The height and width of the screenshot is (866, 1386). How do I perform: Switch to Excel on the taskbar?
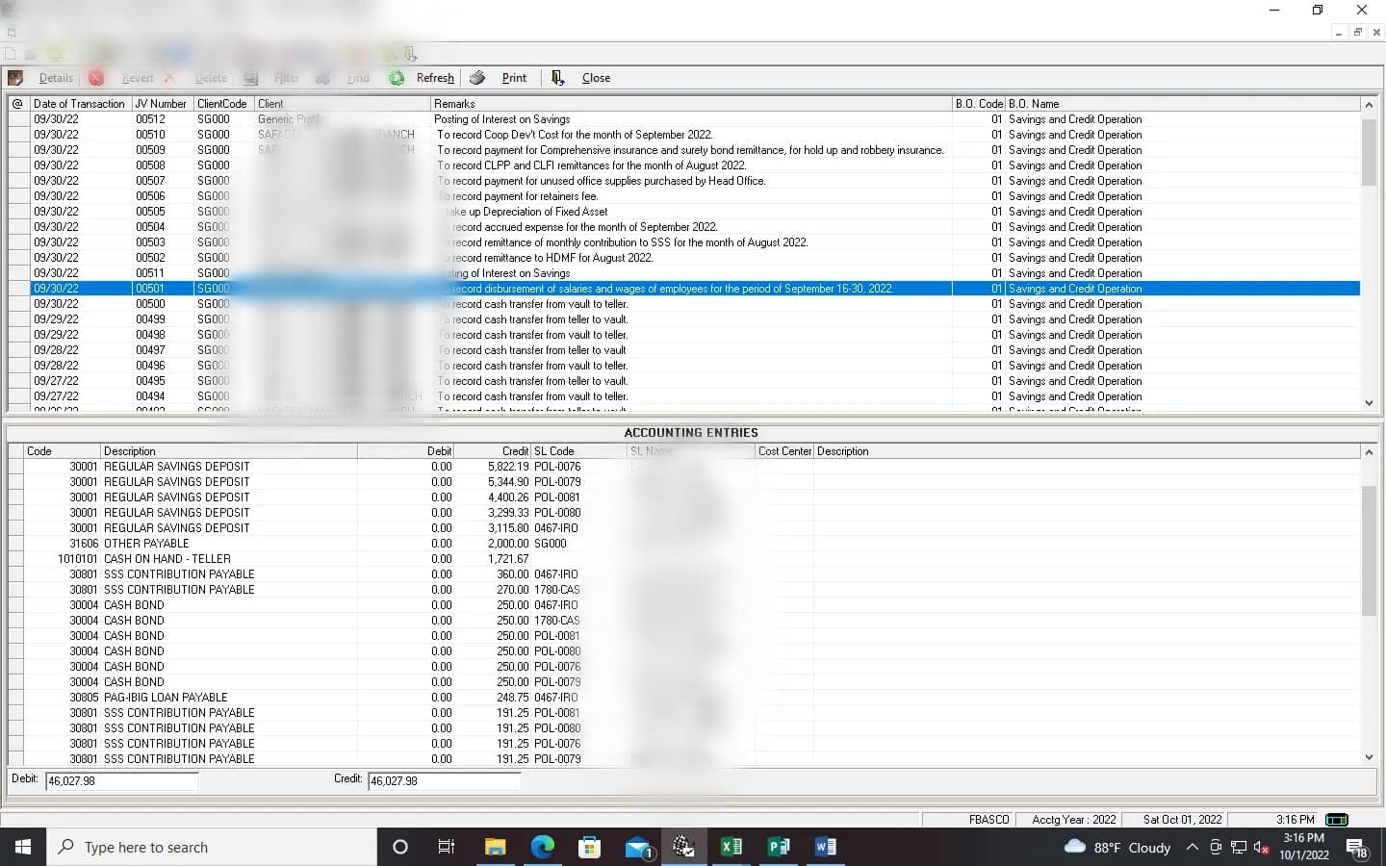pyautogui.click(x=731, y=847)
